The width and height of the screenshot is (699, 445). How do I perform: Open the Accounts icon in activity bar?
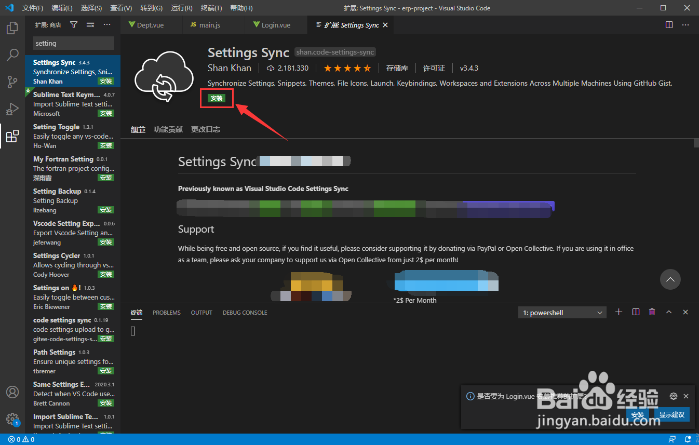pyautogui.click(x=12, y=392)
